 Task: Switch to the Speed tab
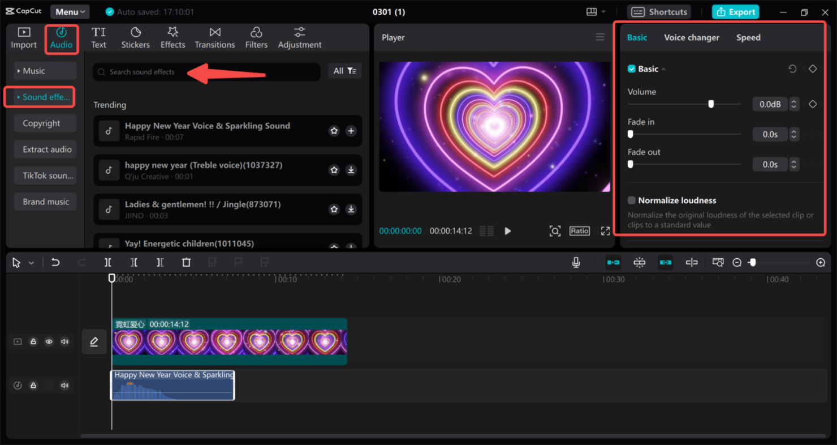[748, 37]
